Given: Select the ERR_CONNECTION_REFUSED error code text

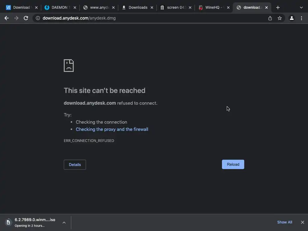Looking at the screenshot, I should [89, 141].
